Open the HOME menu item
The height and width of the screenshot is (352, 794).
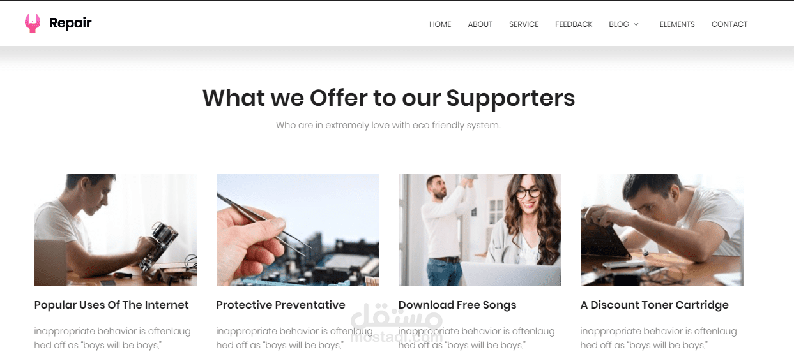(440, 24)
